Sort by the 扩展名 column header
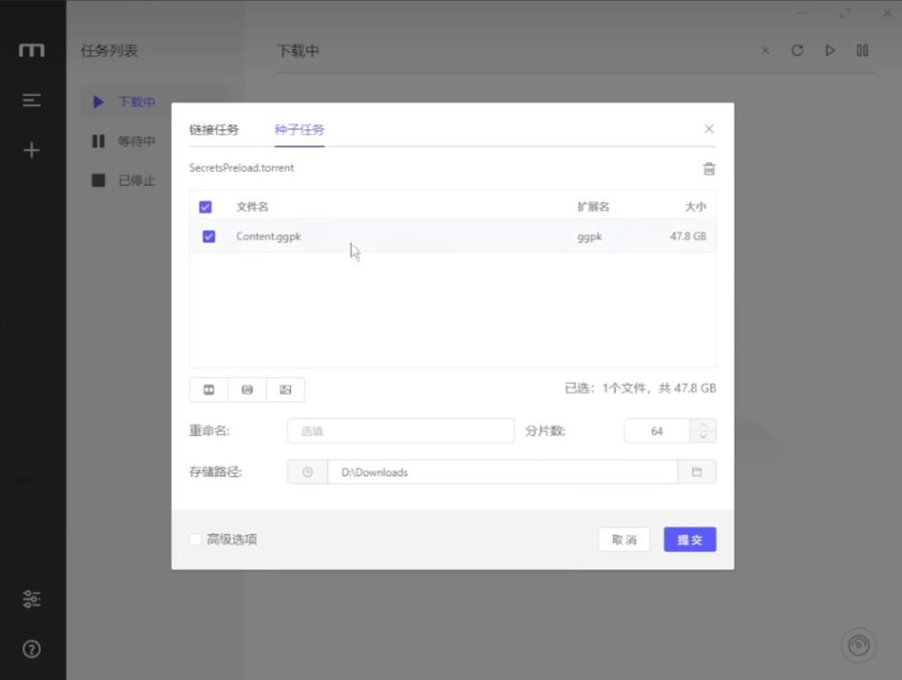The width and height of the screenshot is (902, 680). [x=593, y=206]
